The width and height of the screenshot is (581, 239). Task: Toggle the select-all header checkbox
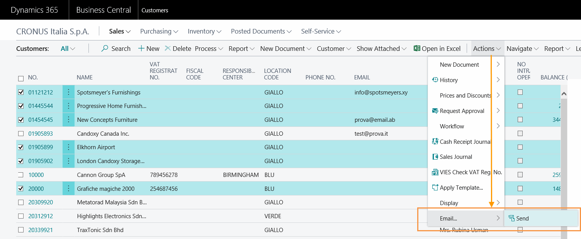(x=21, y=79)
